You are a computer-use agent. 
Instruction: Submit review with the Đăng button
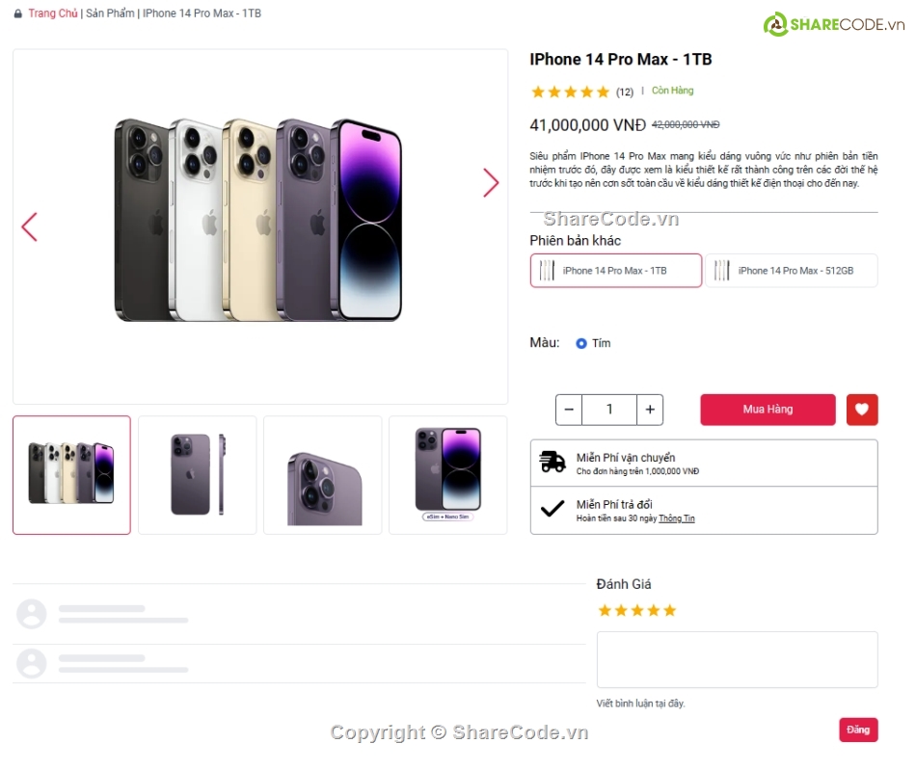pyautogui.click(x=858, y=730)
